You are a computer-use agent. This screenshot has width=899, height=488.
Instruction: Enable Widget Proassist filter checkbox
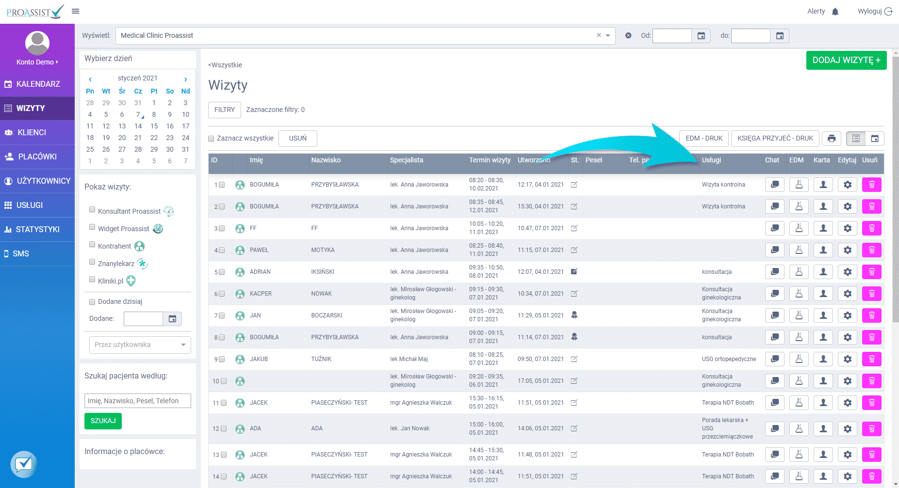coord(92,227)
